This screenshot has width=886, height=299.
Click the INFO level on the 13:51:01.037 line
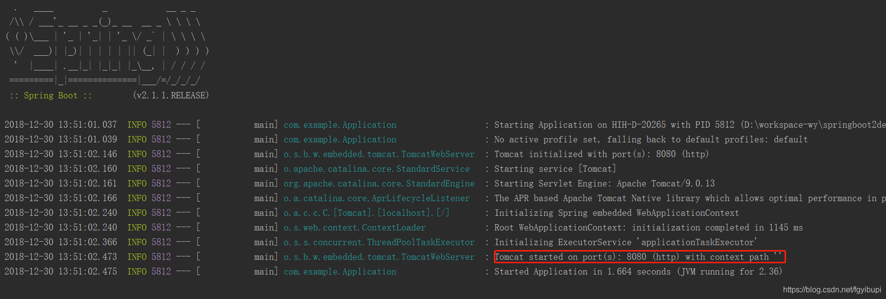point(137,125)
